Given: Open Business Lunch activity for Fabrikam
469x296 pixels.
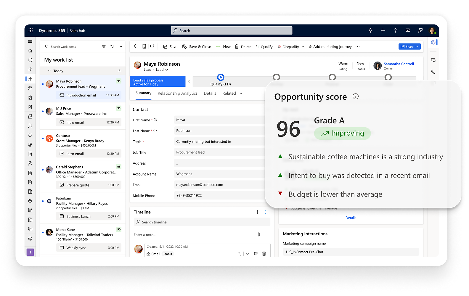Looking at the screenshot, I should 89,216.
